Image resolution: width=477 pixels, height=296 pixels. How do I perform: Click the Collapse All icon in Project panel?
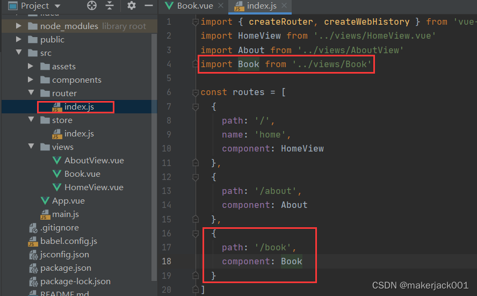(x=110, y=6)
